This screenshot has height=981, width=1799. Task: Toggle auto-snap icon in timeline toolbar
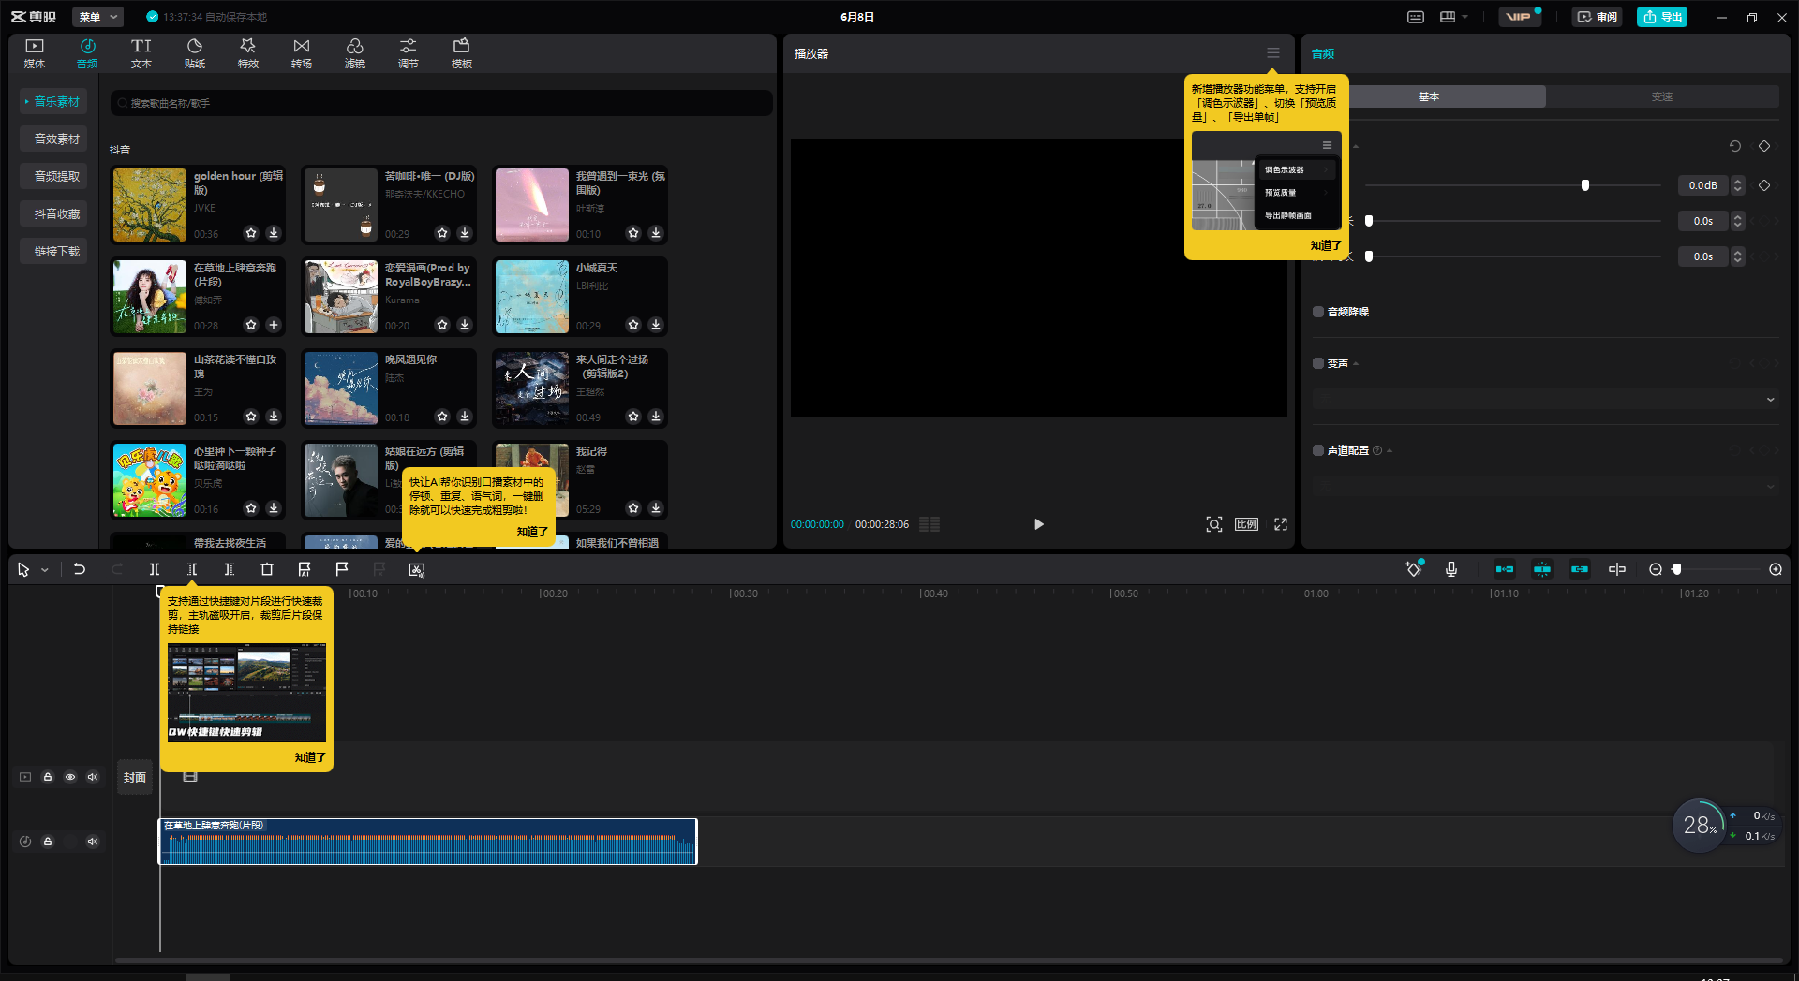click(1542, 569)
